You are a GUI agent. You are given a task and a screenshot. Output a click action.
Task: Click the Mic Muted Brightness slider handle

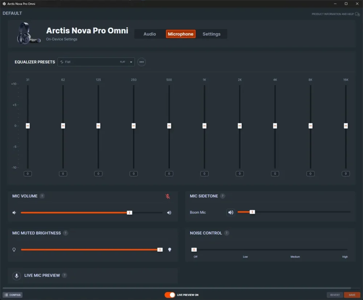[x=160, y=250]
